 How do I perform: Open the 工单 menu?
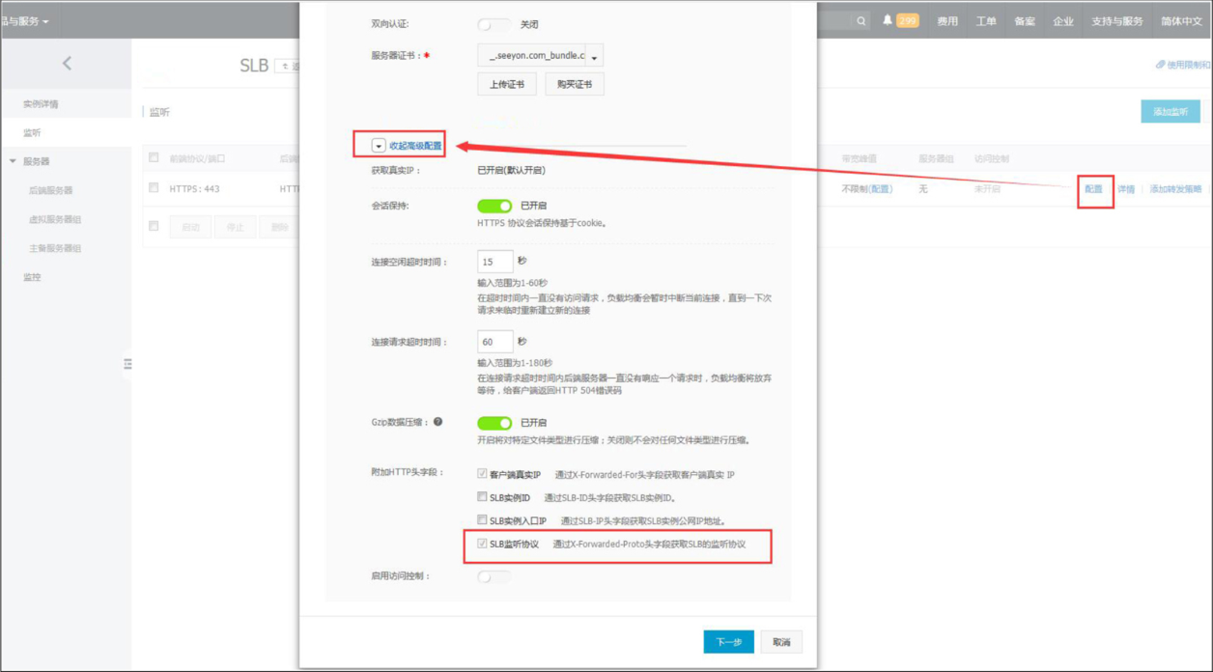point(986,20)
